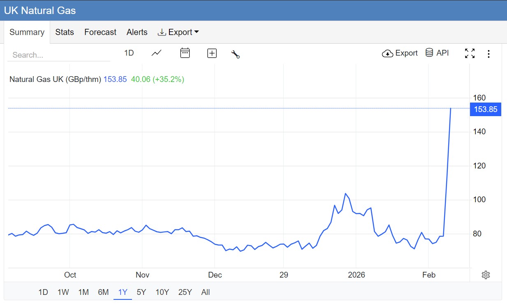Go to the Alerts tab
507x306 pixels.
[x=137, y=32]
